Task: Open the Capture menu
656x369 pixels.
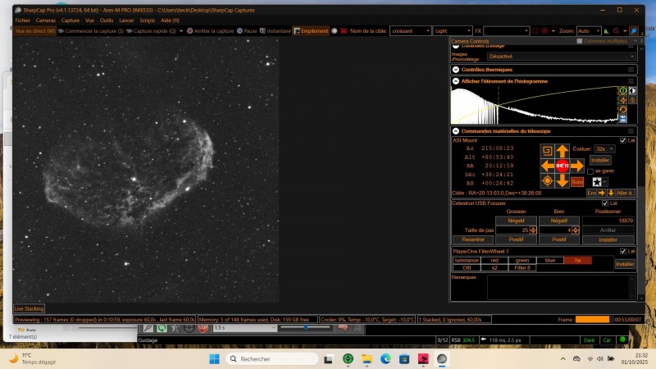Action: [x=71, y=20]
